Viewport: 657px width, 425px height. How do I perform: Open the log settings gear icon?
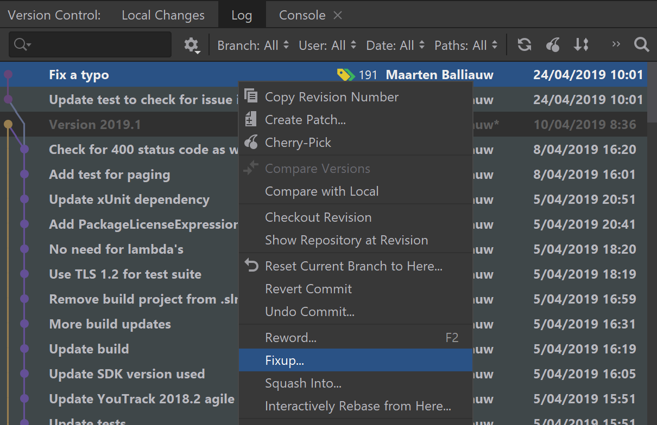coord(191,45)
